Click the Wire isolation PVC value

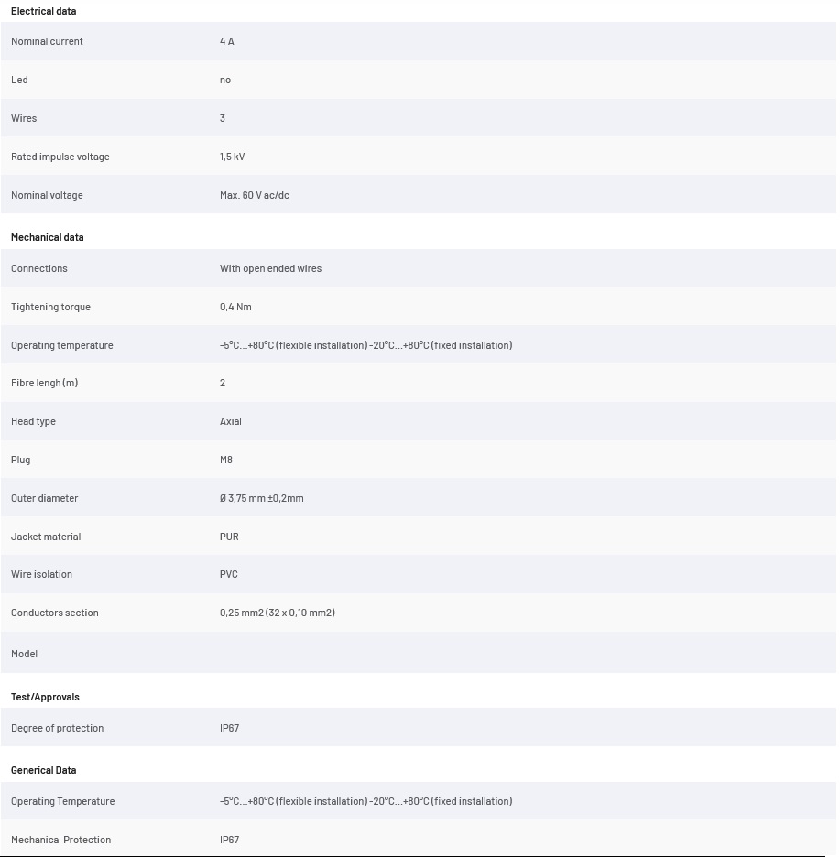click(229, 574)
